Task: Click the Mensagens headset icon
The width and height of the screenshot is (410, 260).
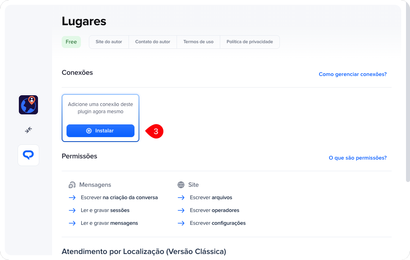Action: 72,185
